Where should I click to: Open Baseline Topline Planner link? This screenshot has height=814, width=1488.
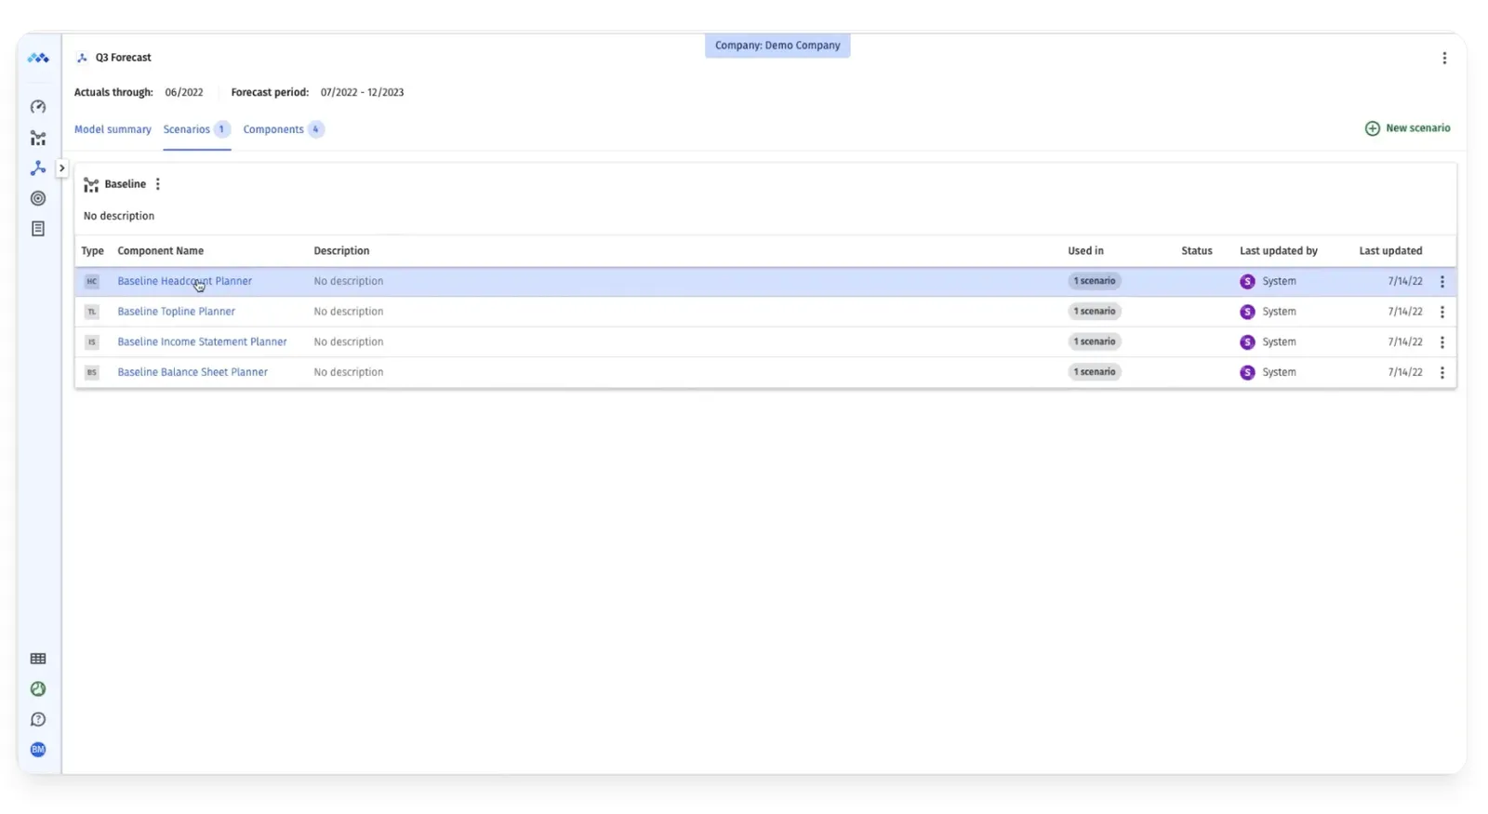click(176, 312)
